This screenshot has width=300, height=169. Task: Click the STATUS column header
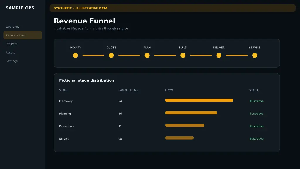[254, 90]
